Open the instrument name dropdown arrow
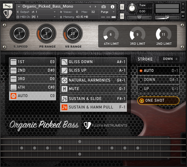The height and width of the screenshot is (167, 187). point(19,6)
